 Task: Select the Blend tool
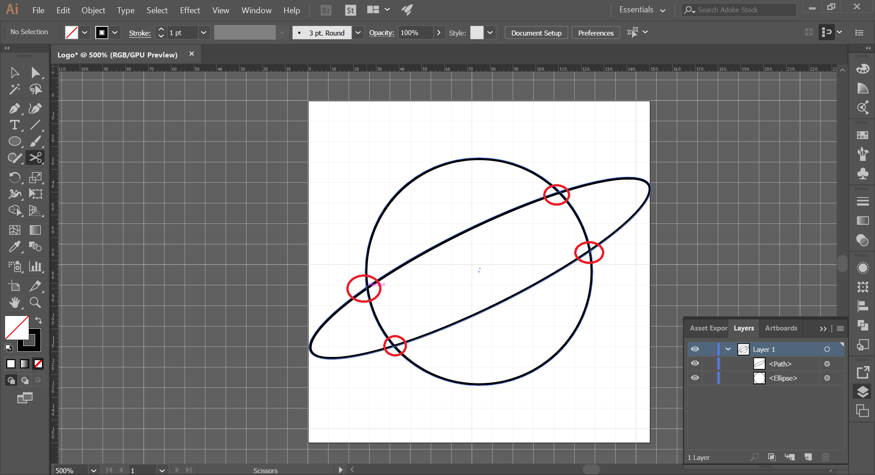[x=35, y=247]
